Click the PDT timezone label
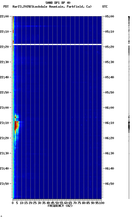 pyautogui.click(x=6, y=7)
